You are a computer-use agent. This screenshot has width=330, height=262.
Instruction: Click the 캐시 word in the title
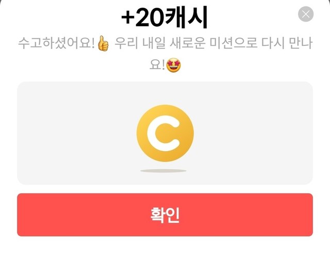pyautogui.click(x=186, y=17)
